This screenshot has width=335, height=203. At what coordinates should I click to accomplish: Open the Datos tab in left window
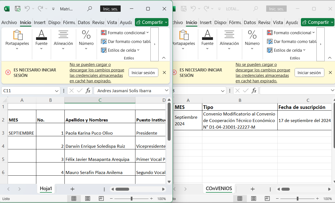[84, 22]
